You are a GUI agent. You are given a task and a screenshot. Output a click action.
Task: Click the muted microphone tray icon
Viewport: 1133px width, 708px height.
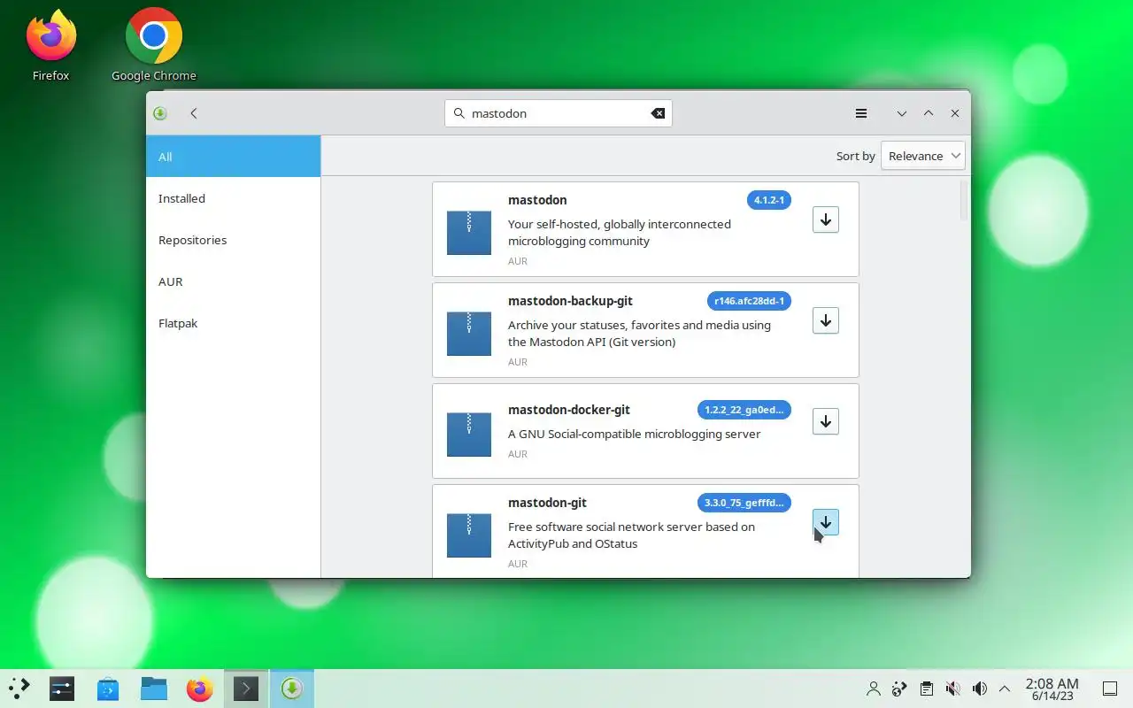[x=953, y=689]
